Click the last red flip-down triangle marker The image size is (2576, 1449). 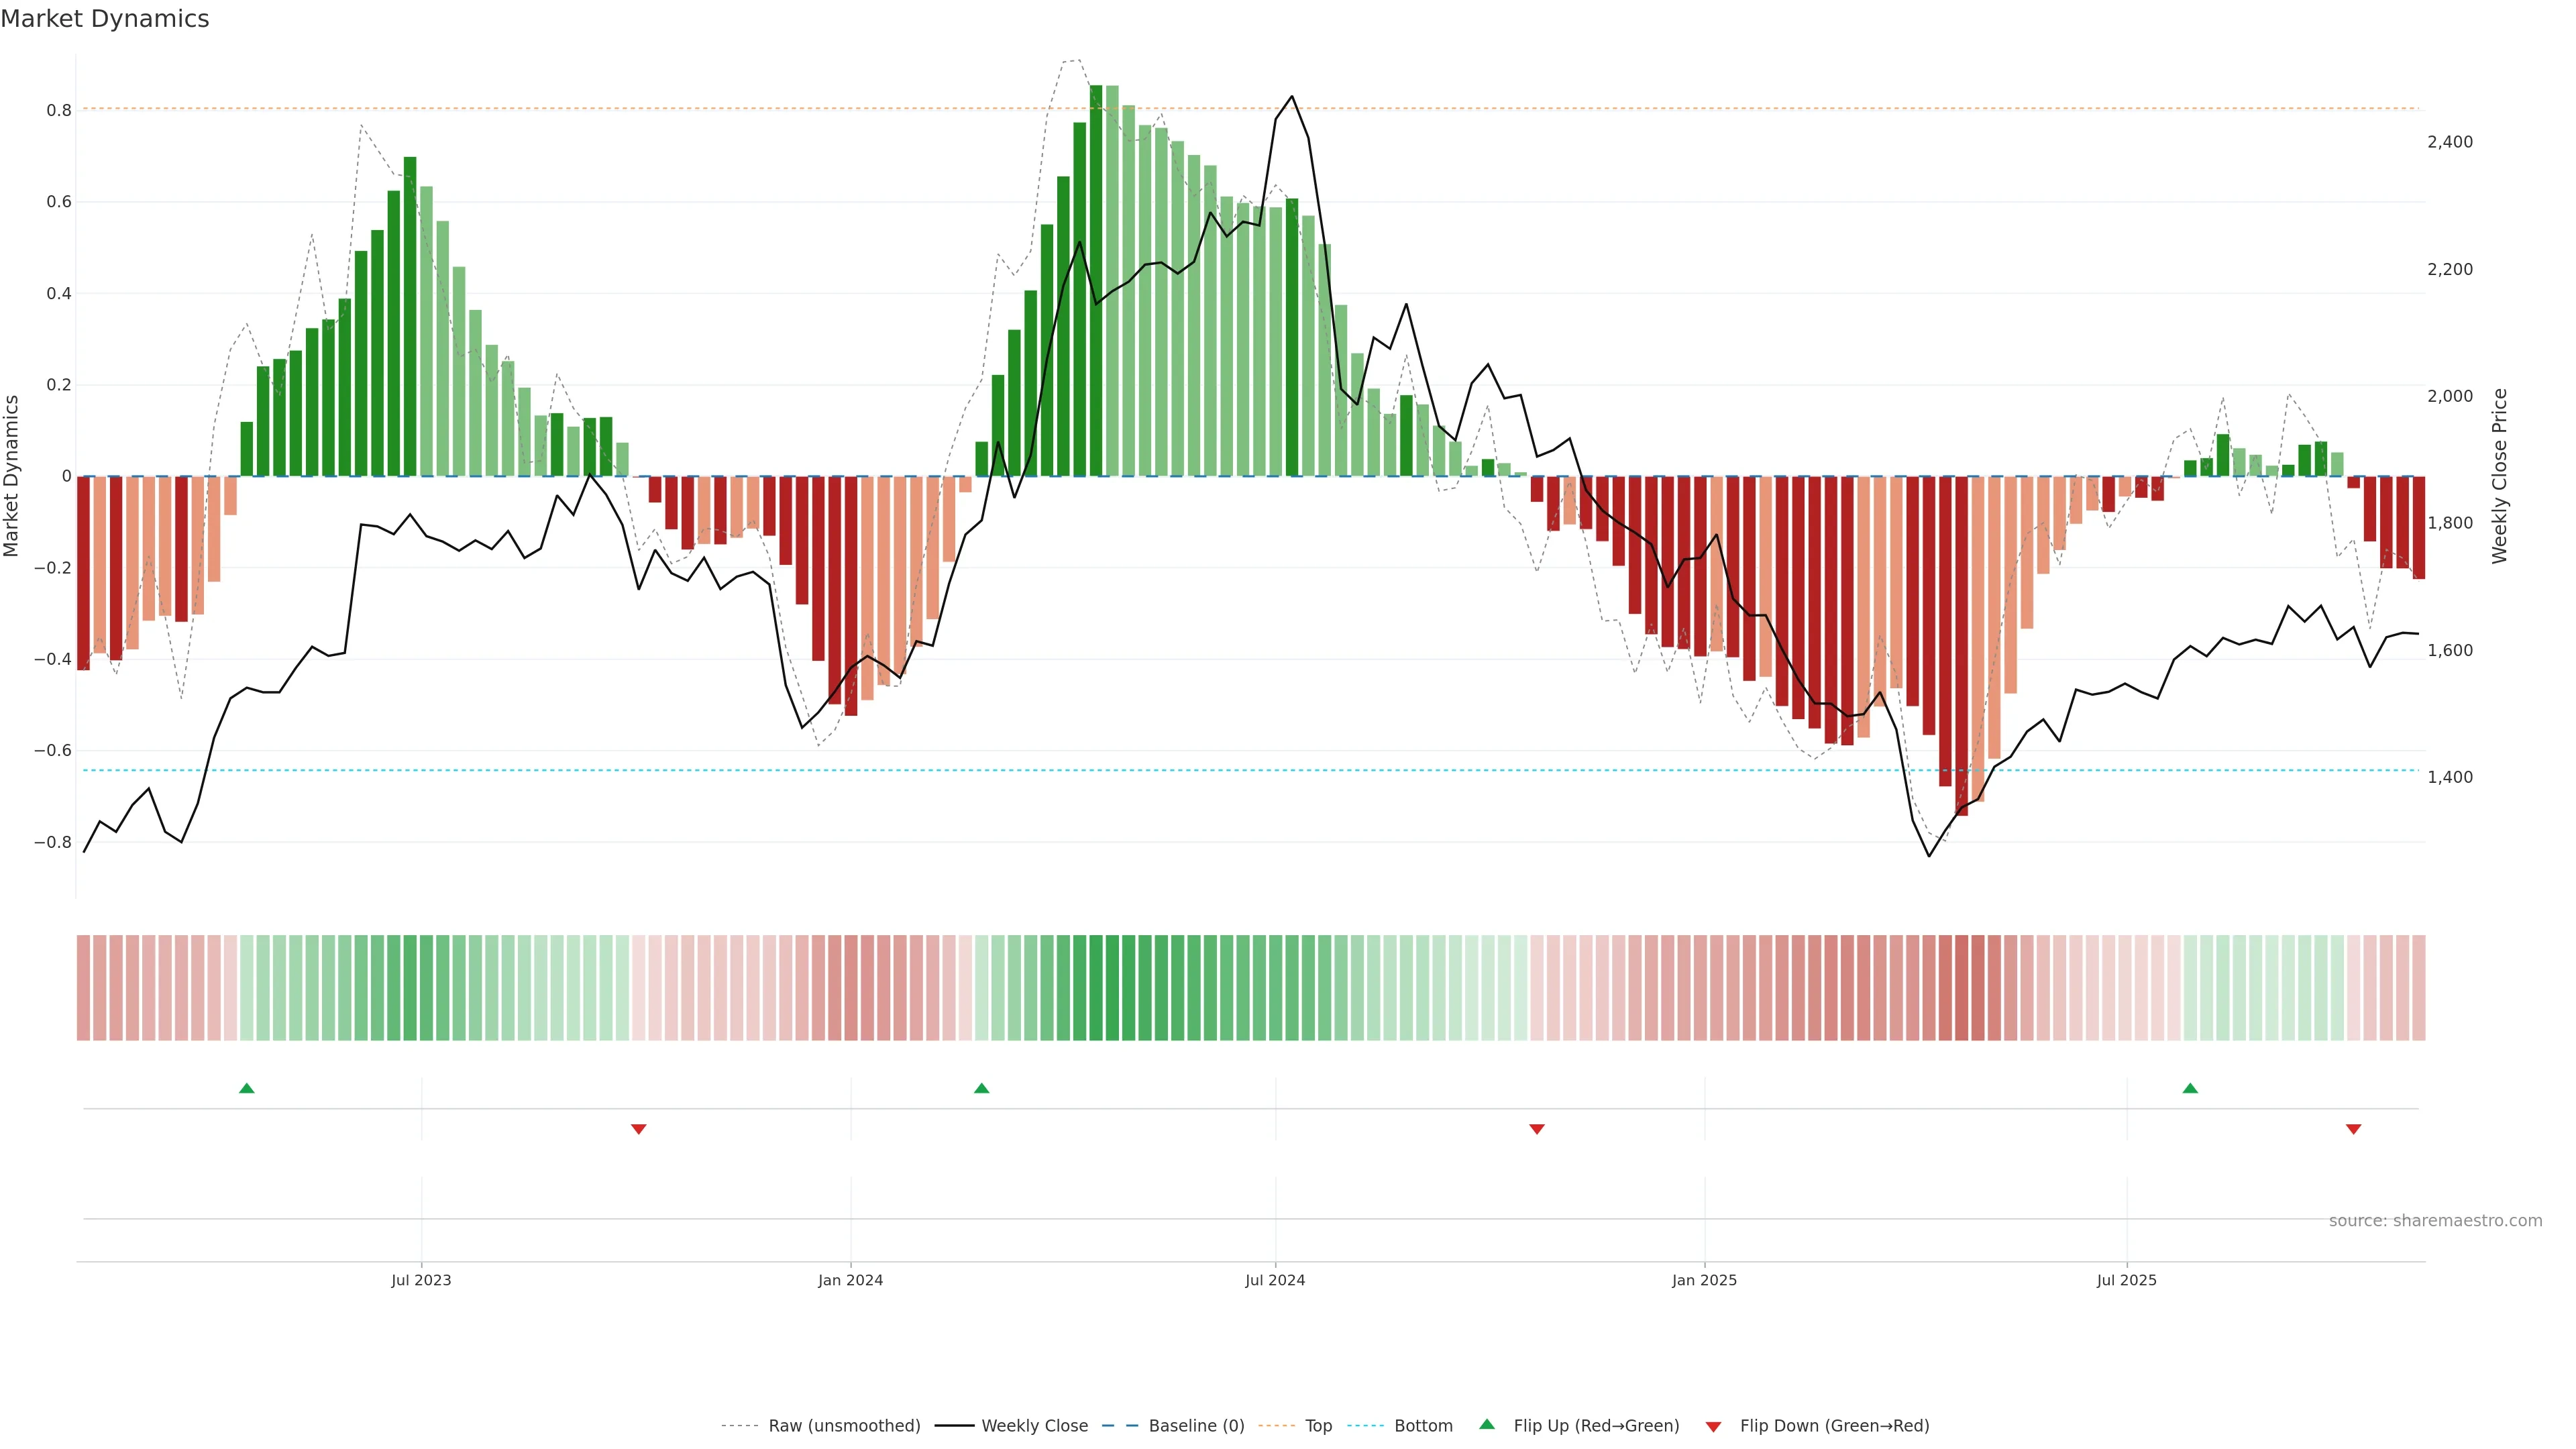[2353, 1129]
